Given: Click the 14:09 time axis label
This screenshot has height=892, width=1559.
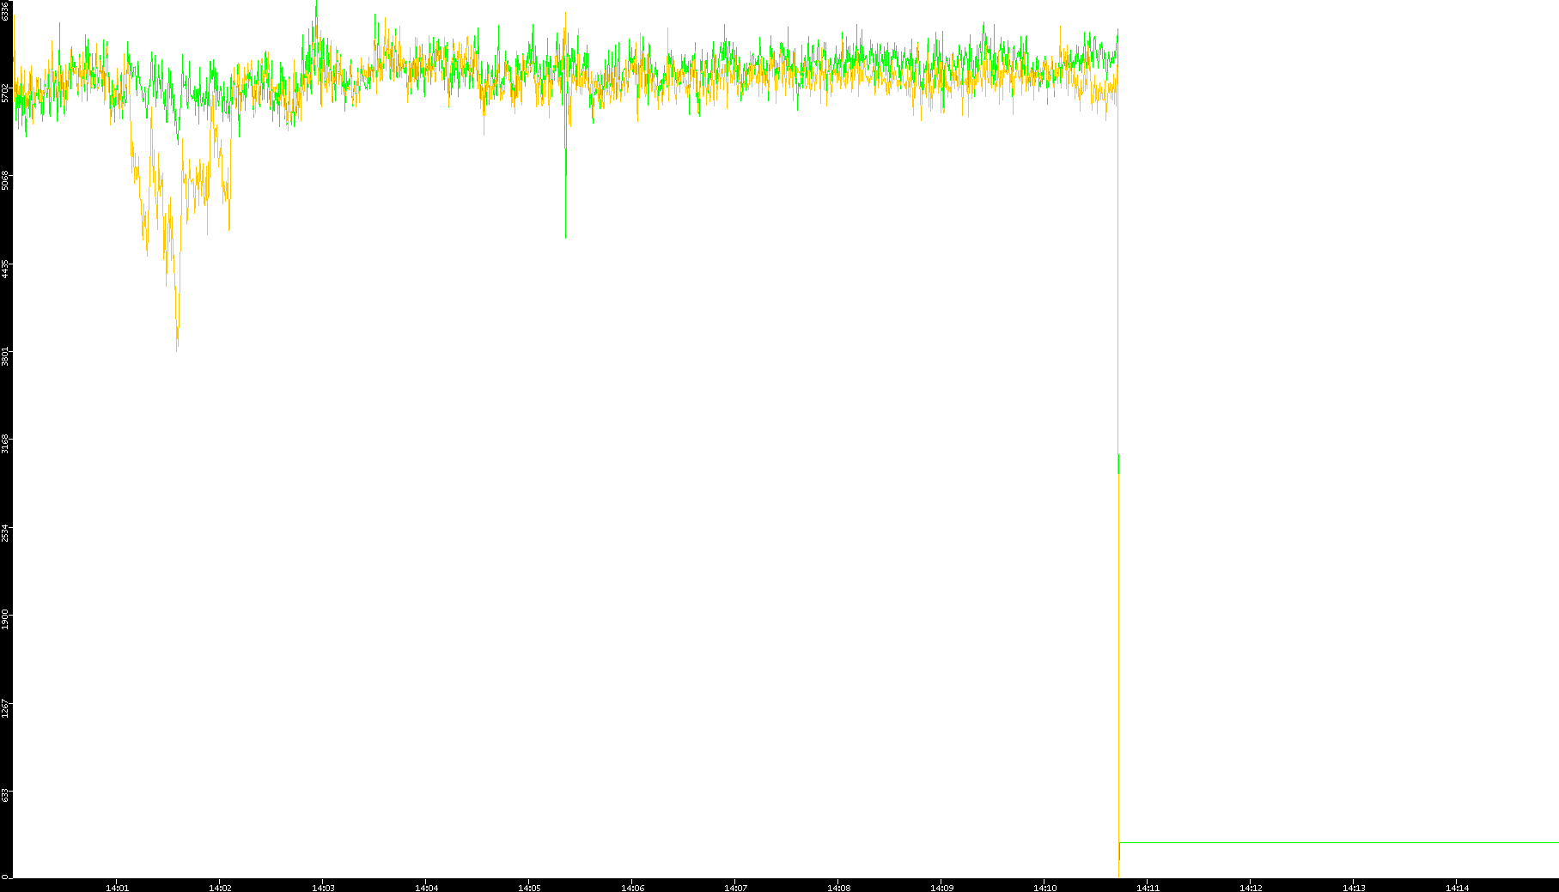Looking at the screenshot, I should pyautogui.click(x=941, y=887).
